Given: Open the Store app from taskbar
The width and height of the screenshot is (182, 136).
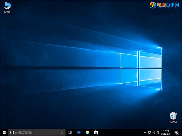Looking at the screenshot, I should pos(96,132).
